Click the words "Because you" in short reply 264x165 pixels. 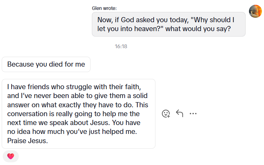[x=21, y=64]
